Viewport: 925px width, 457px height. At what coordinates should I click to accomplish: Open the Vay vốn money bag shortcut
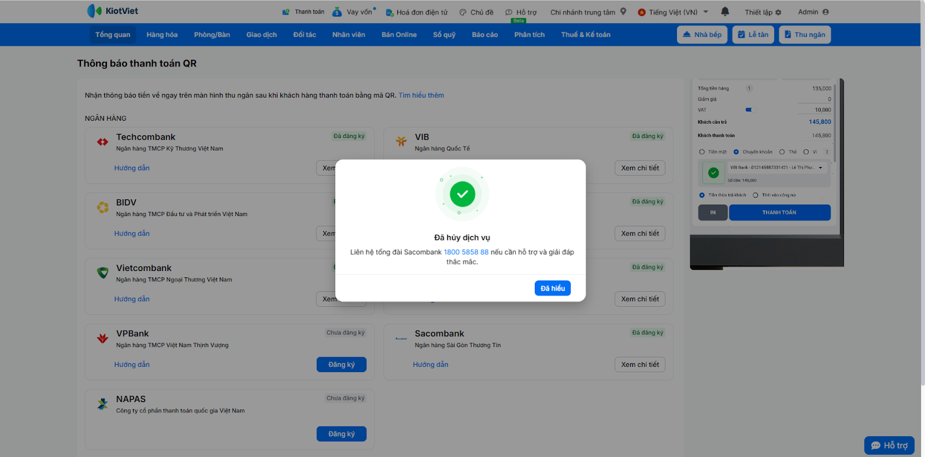(354, 12)
